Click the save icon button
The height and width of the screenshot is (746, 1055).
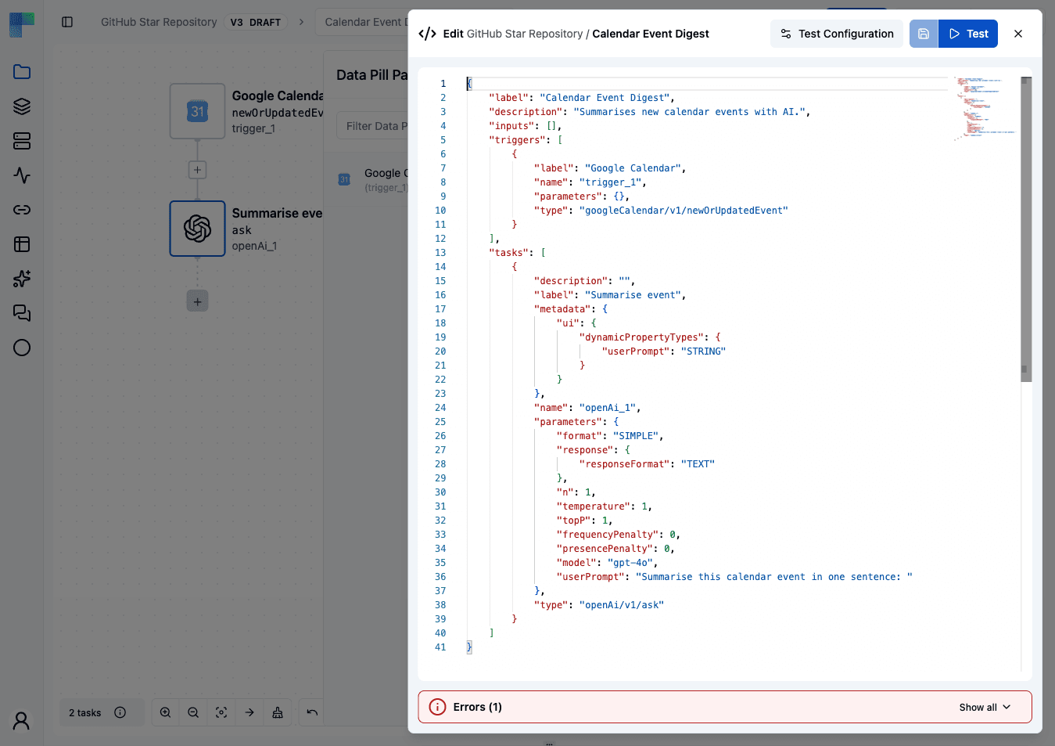click(x=924, y=34)
